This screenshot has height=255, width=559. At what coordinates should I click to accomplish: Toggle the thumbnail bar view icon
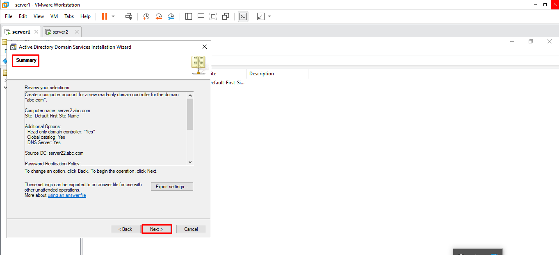pyautogui.click(x=201, y=16)
